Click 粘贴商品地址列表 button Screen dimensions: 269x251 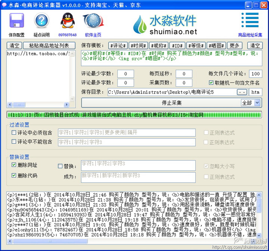[x=49, y=46]
